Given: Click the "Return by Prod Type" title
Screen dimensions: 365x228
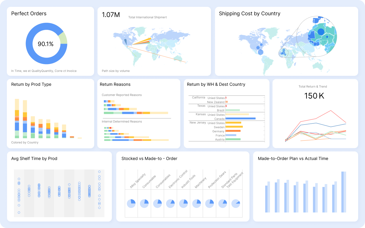Looking at the screenshot, I should click(31, 84).
